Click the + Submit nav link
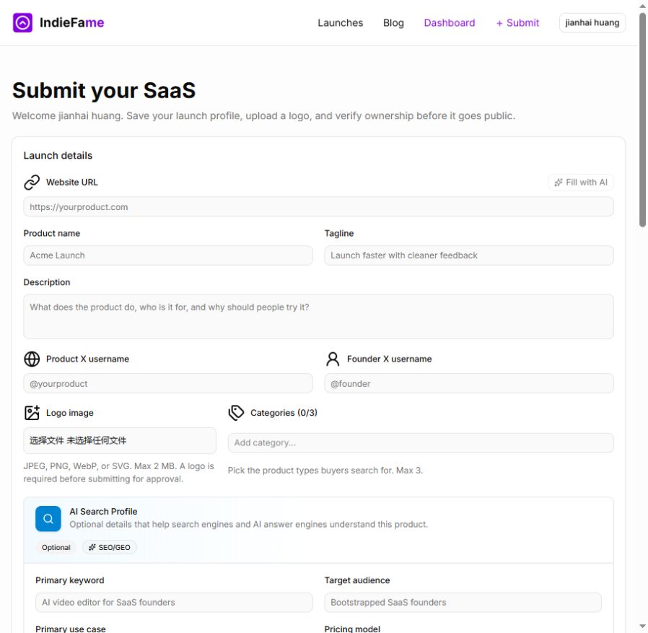The image size is (648, 633). [517, 23]
